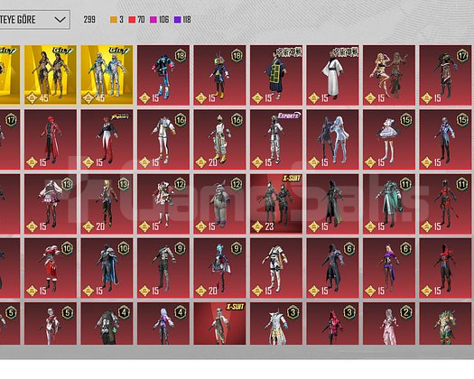This screenshot has width=474, height=379.
Task: Click coin icon on level 16 outfit costing 20
Action: 201,162
